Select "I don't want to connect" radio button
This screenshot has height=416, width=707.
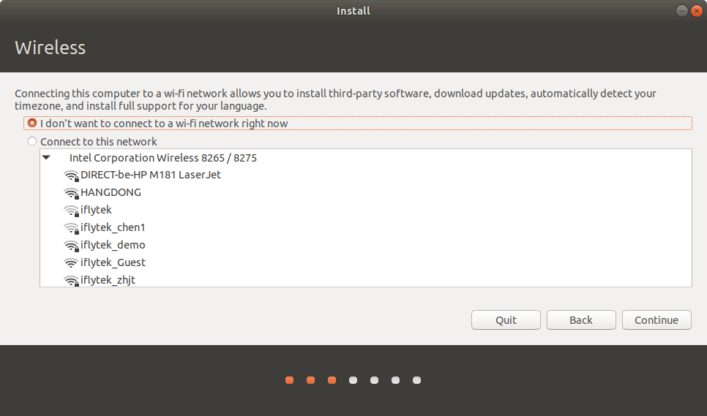click(32, 123)
